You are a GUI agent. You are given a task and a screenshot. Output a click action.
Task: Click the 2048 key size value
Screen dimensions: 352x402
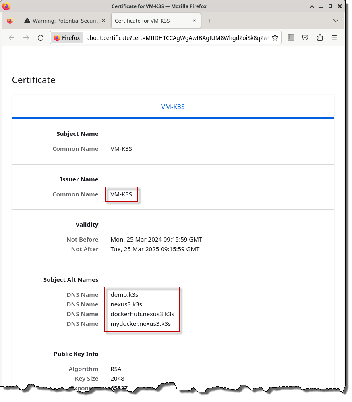click(118, 379)
